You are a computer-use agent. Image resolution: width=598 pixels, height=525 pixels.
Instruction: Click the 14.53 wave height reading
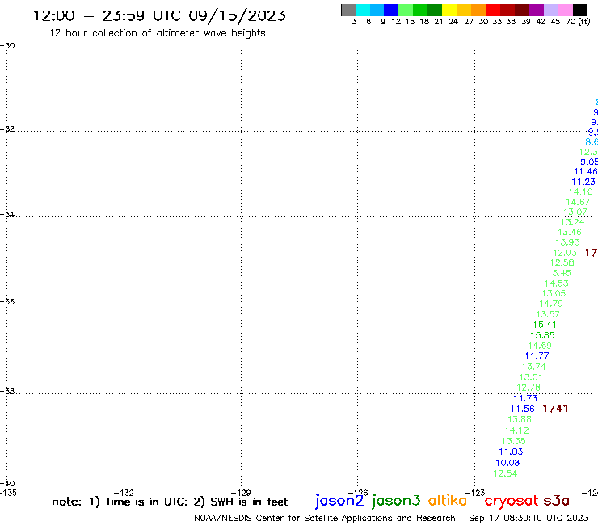[557, 283]
